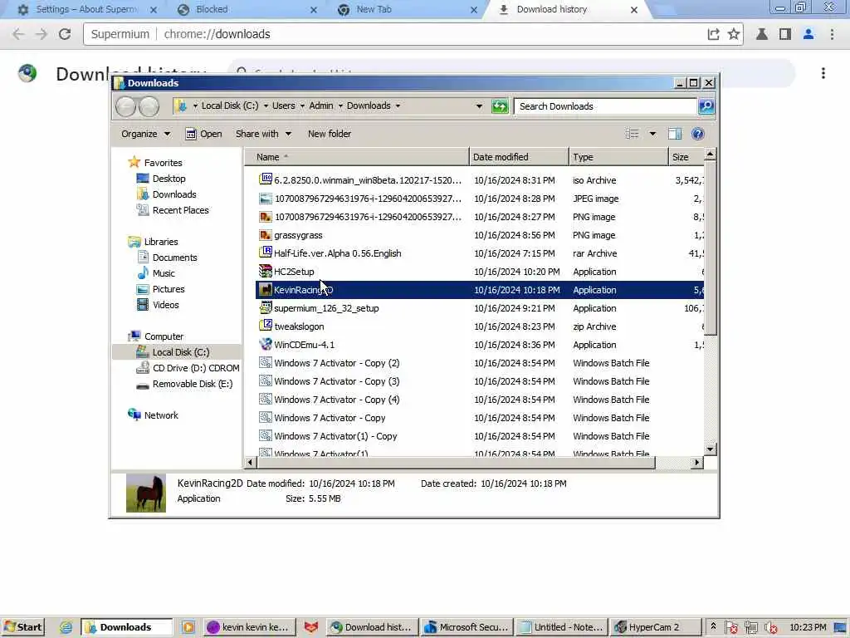Expand the Downloads breadcrumb arrow
This screenshot has height=638, width=850.
click(x=398, y=106)
